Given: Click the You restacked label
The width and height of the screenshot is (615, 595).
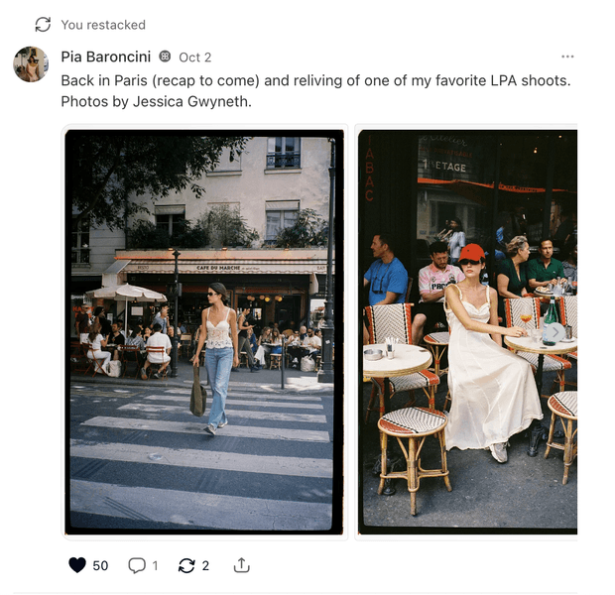Looking at the screenshot, I should 103,25.
